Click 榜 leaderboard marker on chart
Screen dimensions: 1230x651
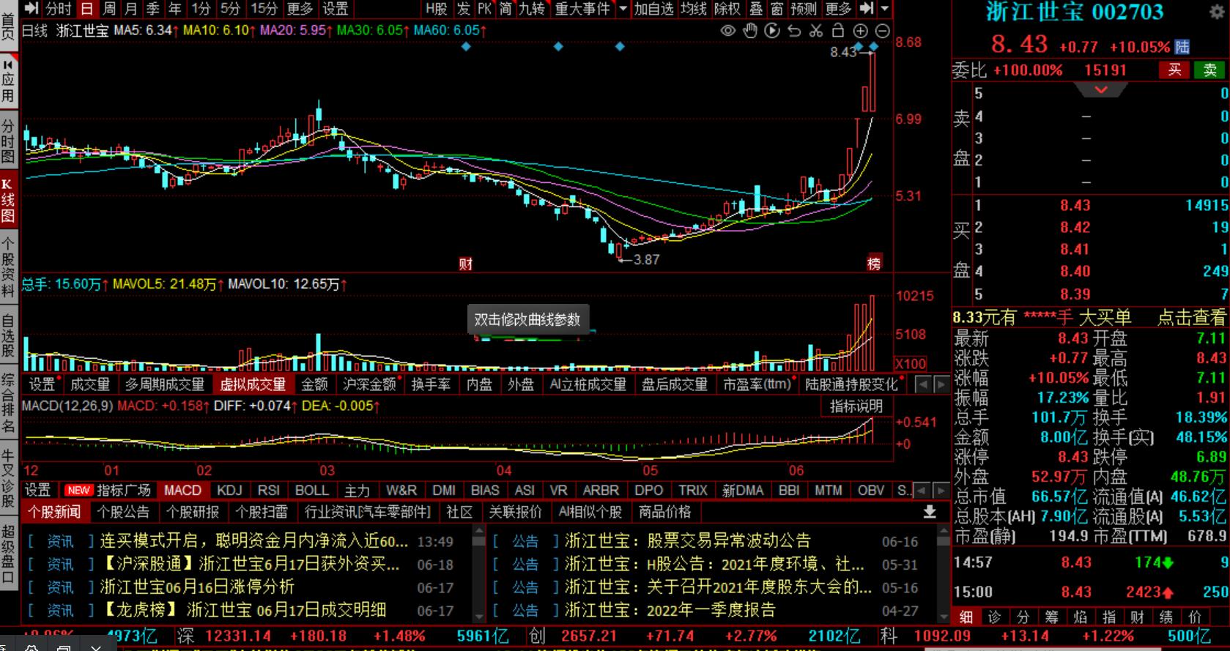pos(874,264)
